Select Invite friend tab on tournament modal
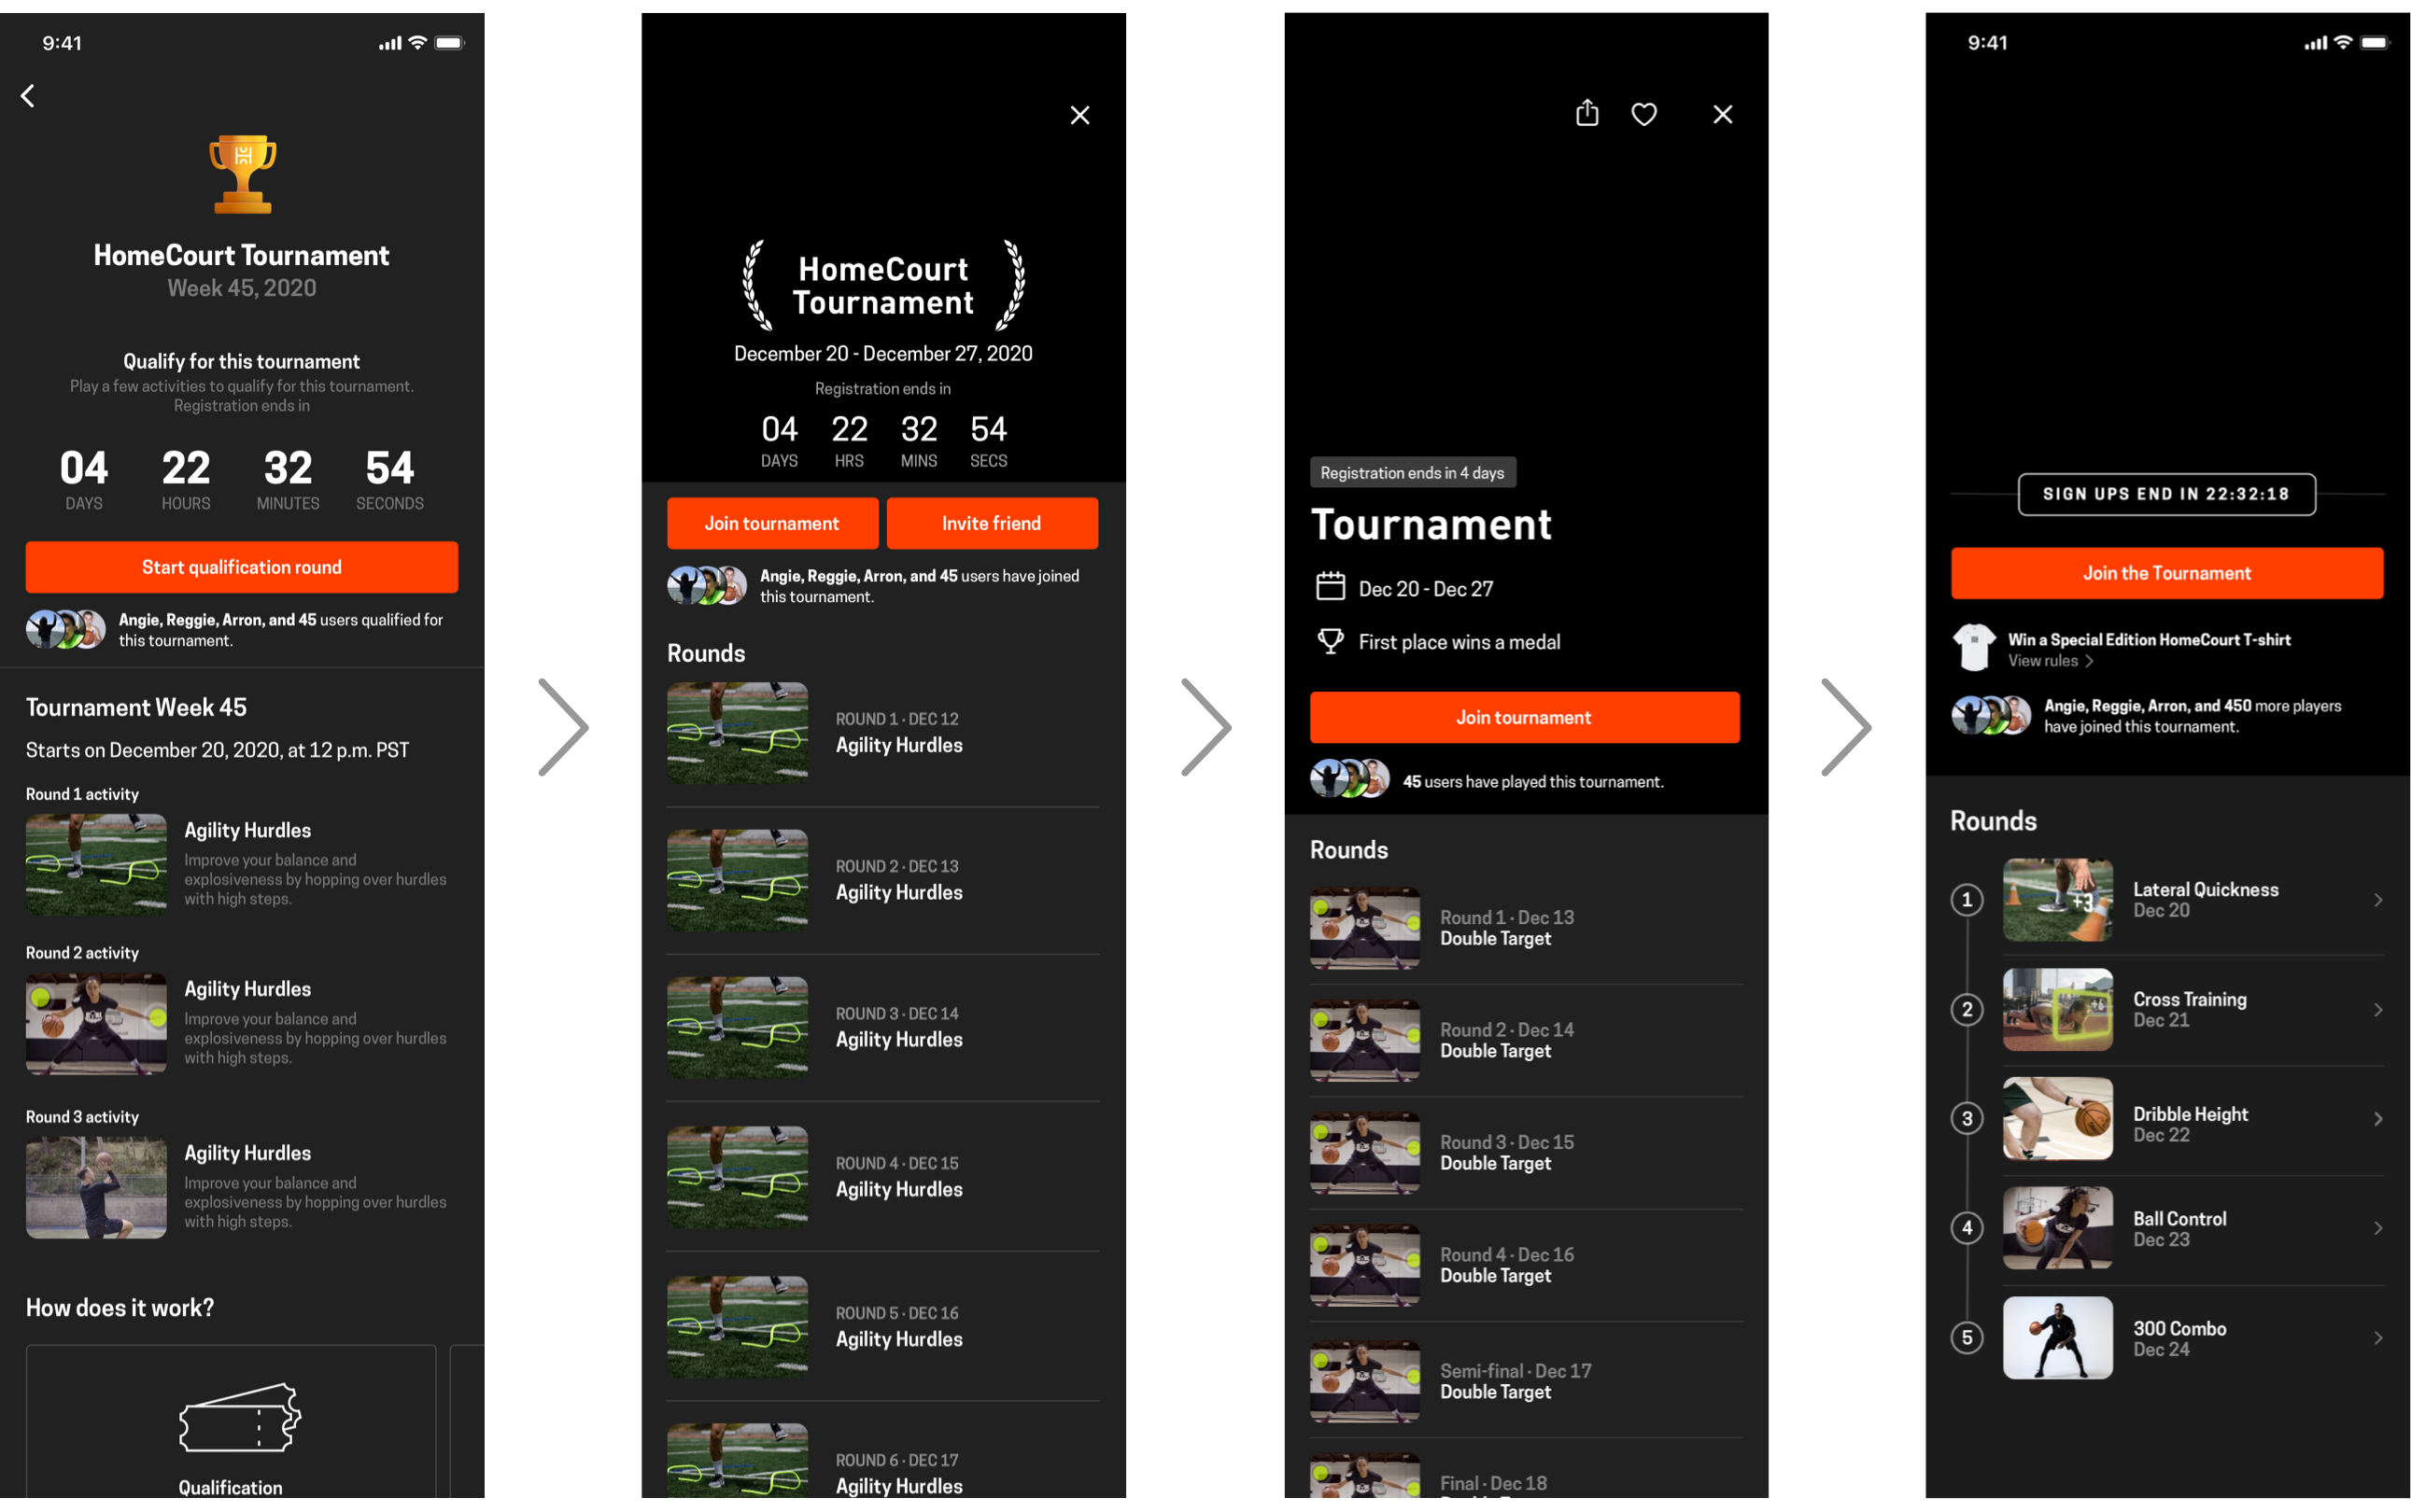This screenshot has width=2411, height=1512. pyautogui.click(x=992, y=521)
